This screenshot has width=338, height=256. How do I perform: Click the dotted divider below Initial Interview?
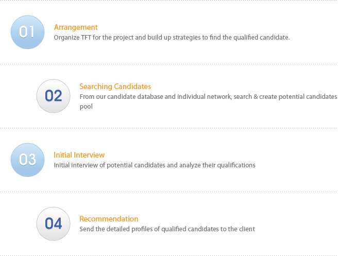[x=169, y=192]
